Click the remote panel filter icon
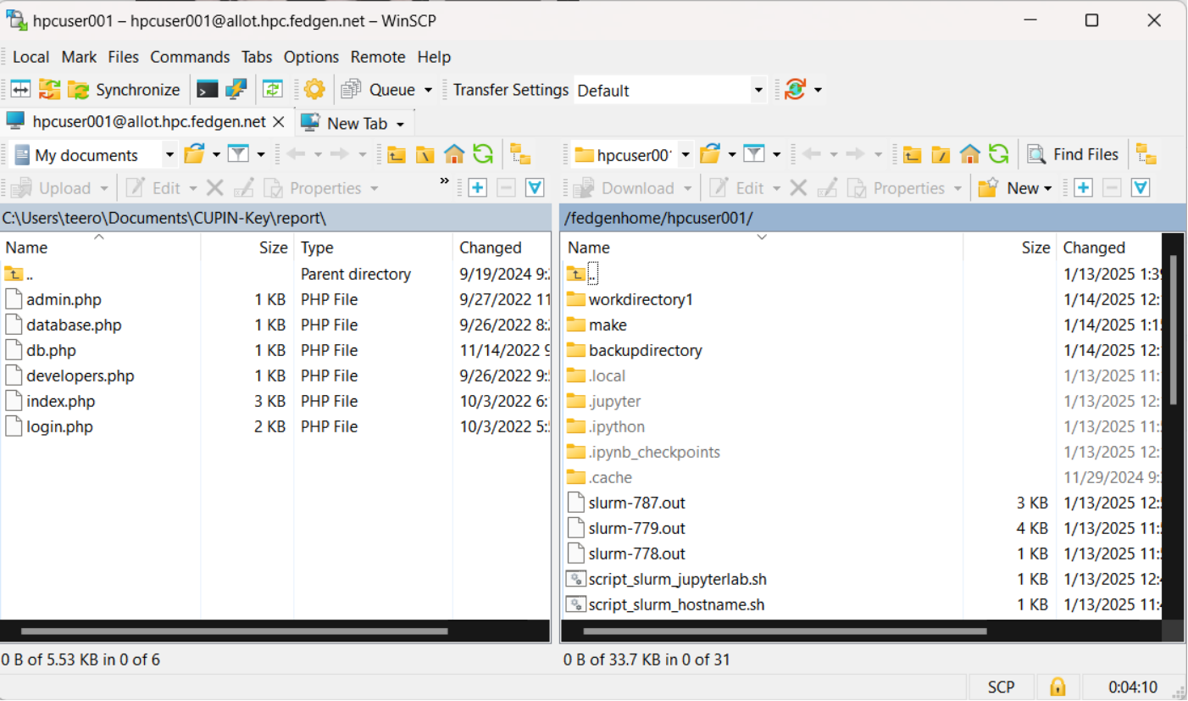The width and height of the screenshot is (1188, 701). (x=754, y=154)
